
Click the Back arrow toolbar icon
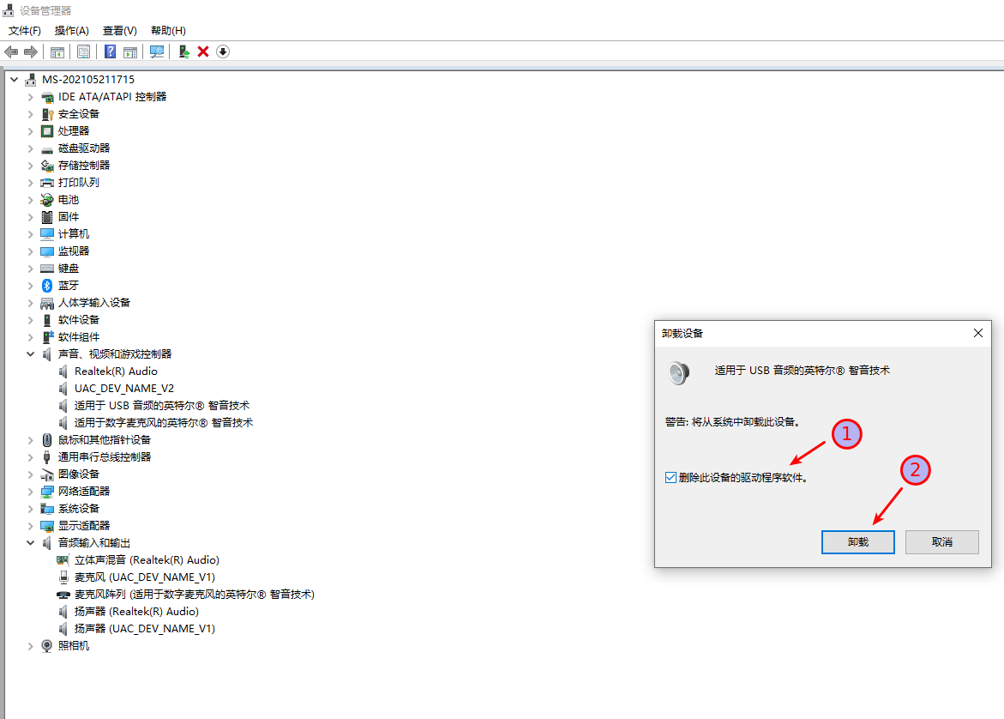11,51
